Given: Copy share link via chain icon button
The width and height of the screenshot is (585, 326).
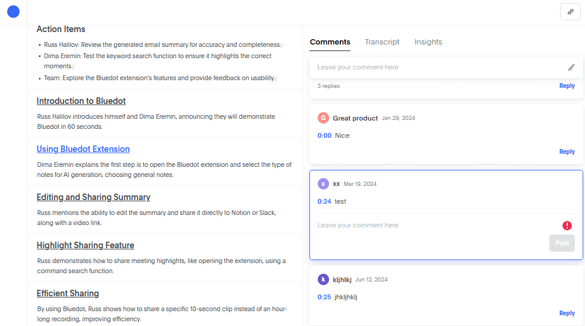Looking at the screenshot, I should pos(570,11).
